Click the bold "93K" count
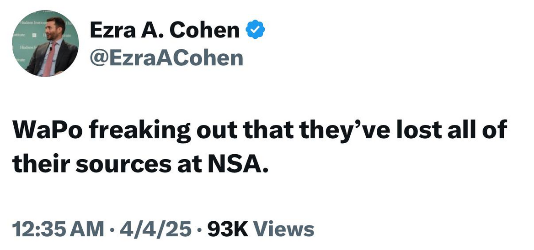This screenshot has width=534, height=250. (x=227, y=229)
